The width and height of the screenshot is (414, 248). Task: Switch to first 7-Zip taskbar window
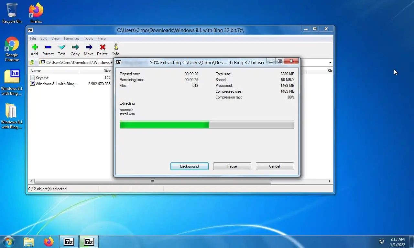pyautogui.click(x=69, y=242)
